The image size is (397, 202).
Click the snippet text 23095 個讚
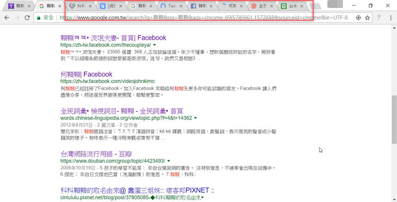pyautogui.click(x=118, y=52)
